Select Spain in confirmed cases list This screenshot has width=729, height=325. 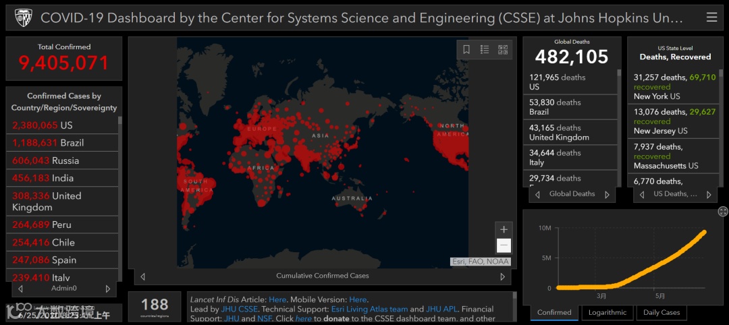[62, 260]
